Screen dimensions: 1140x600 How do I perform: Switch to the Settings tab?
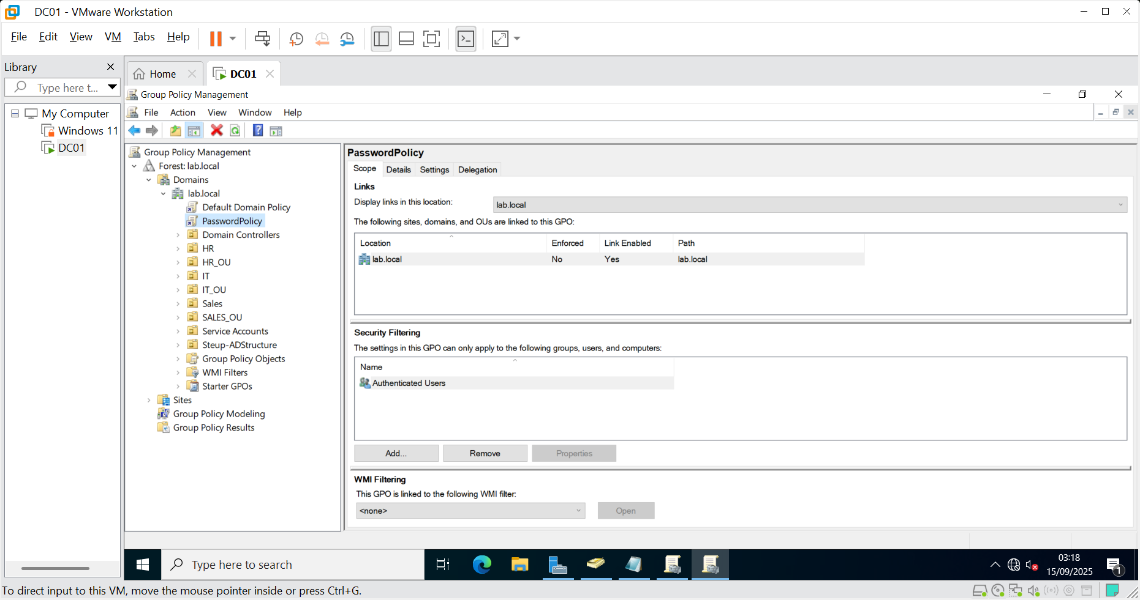434,169
